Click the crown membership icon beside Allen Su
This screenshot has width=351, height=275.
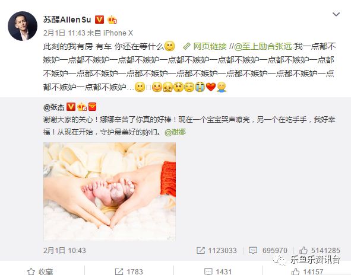[112, 20]
